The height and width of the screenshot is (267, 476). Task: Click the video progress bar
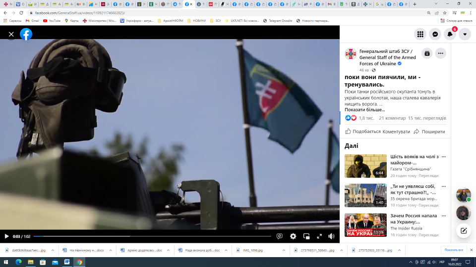(149, 236)
